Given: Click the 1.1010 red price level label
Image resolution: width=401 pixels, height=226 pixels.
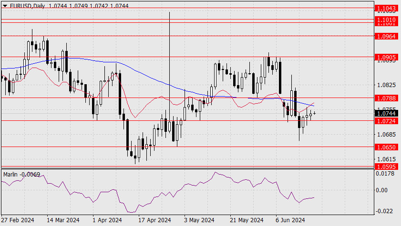Looking at the screenshot, I should [387, 20].
